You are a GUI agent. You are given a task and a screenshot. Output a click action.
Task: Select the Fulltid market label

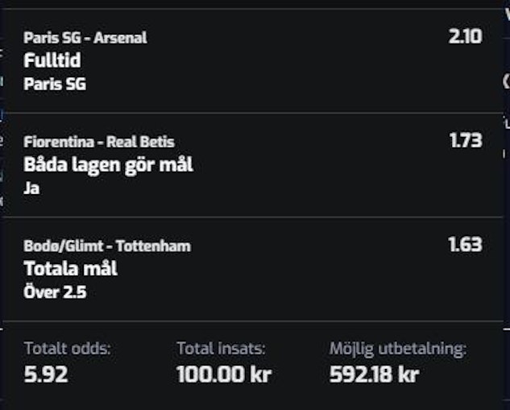point(52,60)
